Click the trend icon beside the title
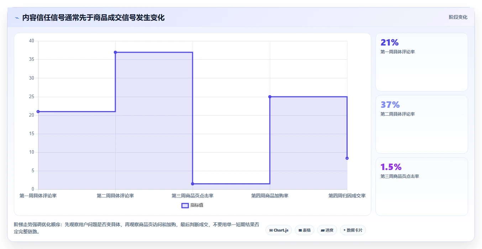This screenshot has width=482, height=249. click(x=17, y=18)
